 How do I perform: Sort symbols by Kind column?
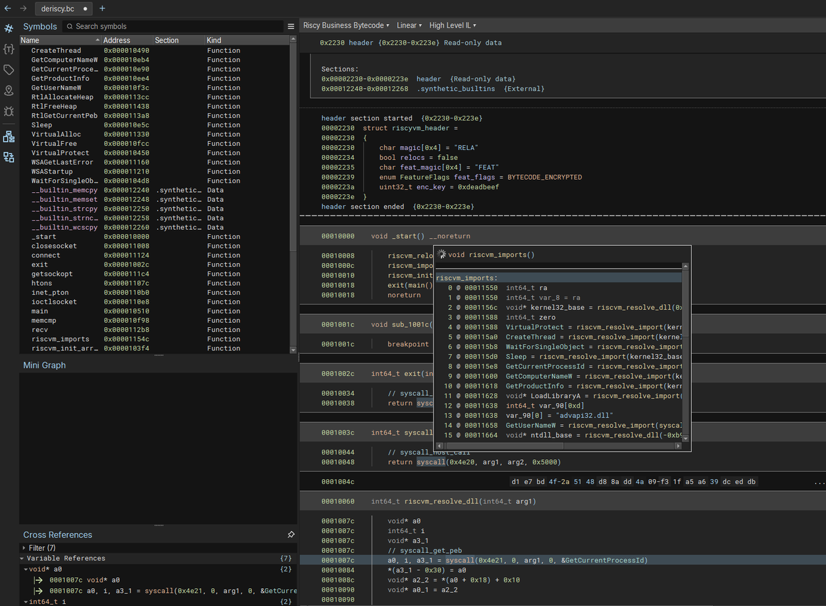(248, 41)
